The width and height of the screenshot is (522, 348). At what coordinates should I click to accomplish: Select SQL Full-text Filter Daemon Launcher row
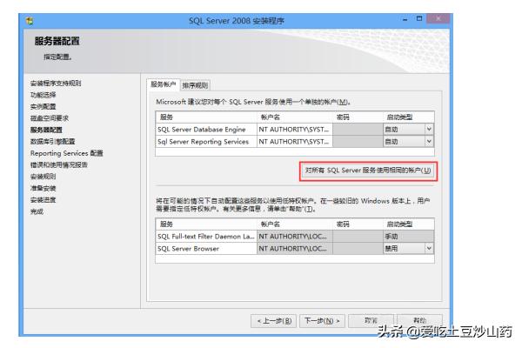295,237
